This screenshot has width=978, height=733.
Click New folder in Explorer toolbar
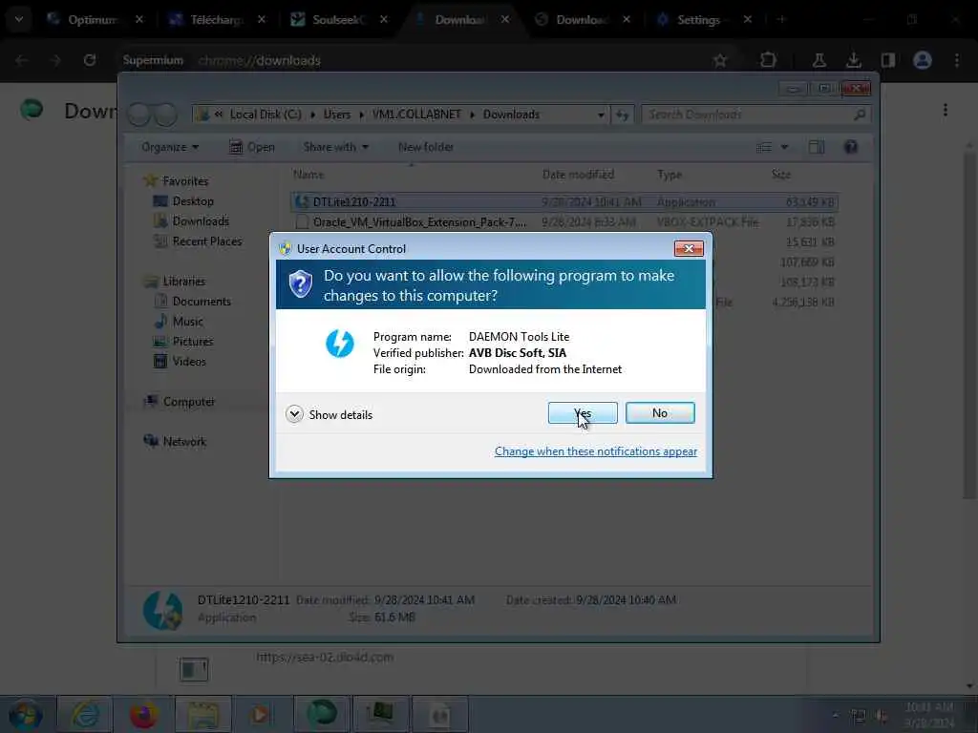tap(426, 147)
